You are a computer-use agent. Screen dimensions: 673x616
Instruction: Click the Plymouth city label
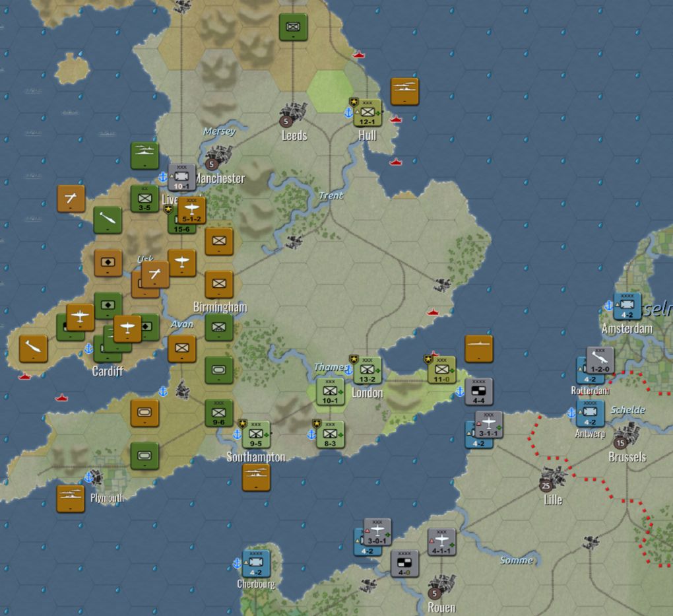108,498
